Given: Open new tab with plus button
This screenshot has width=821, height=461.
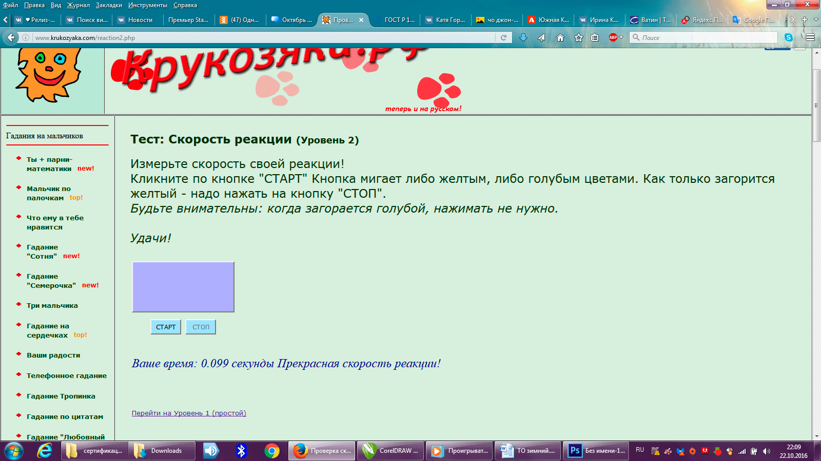Looking at the screenshot, I should pos(804,20).
